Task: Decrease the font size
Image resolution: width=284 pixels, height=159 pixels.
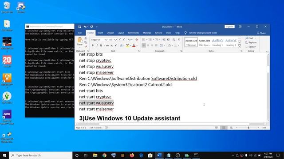Action: point(124,40)
